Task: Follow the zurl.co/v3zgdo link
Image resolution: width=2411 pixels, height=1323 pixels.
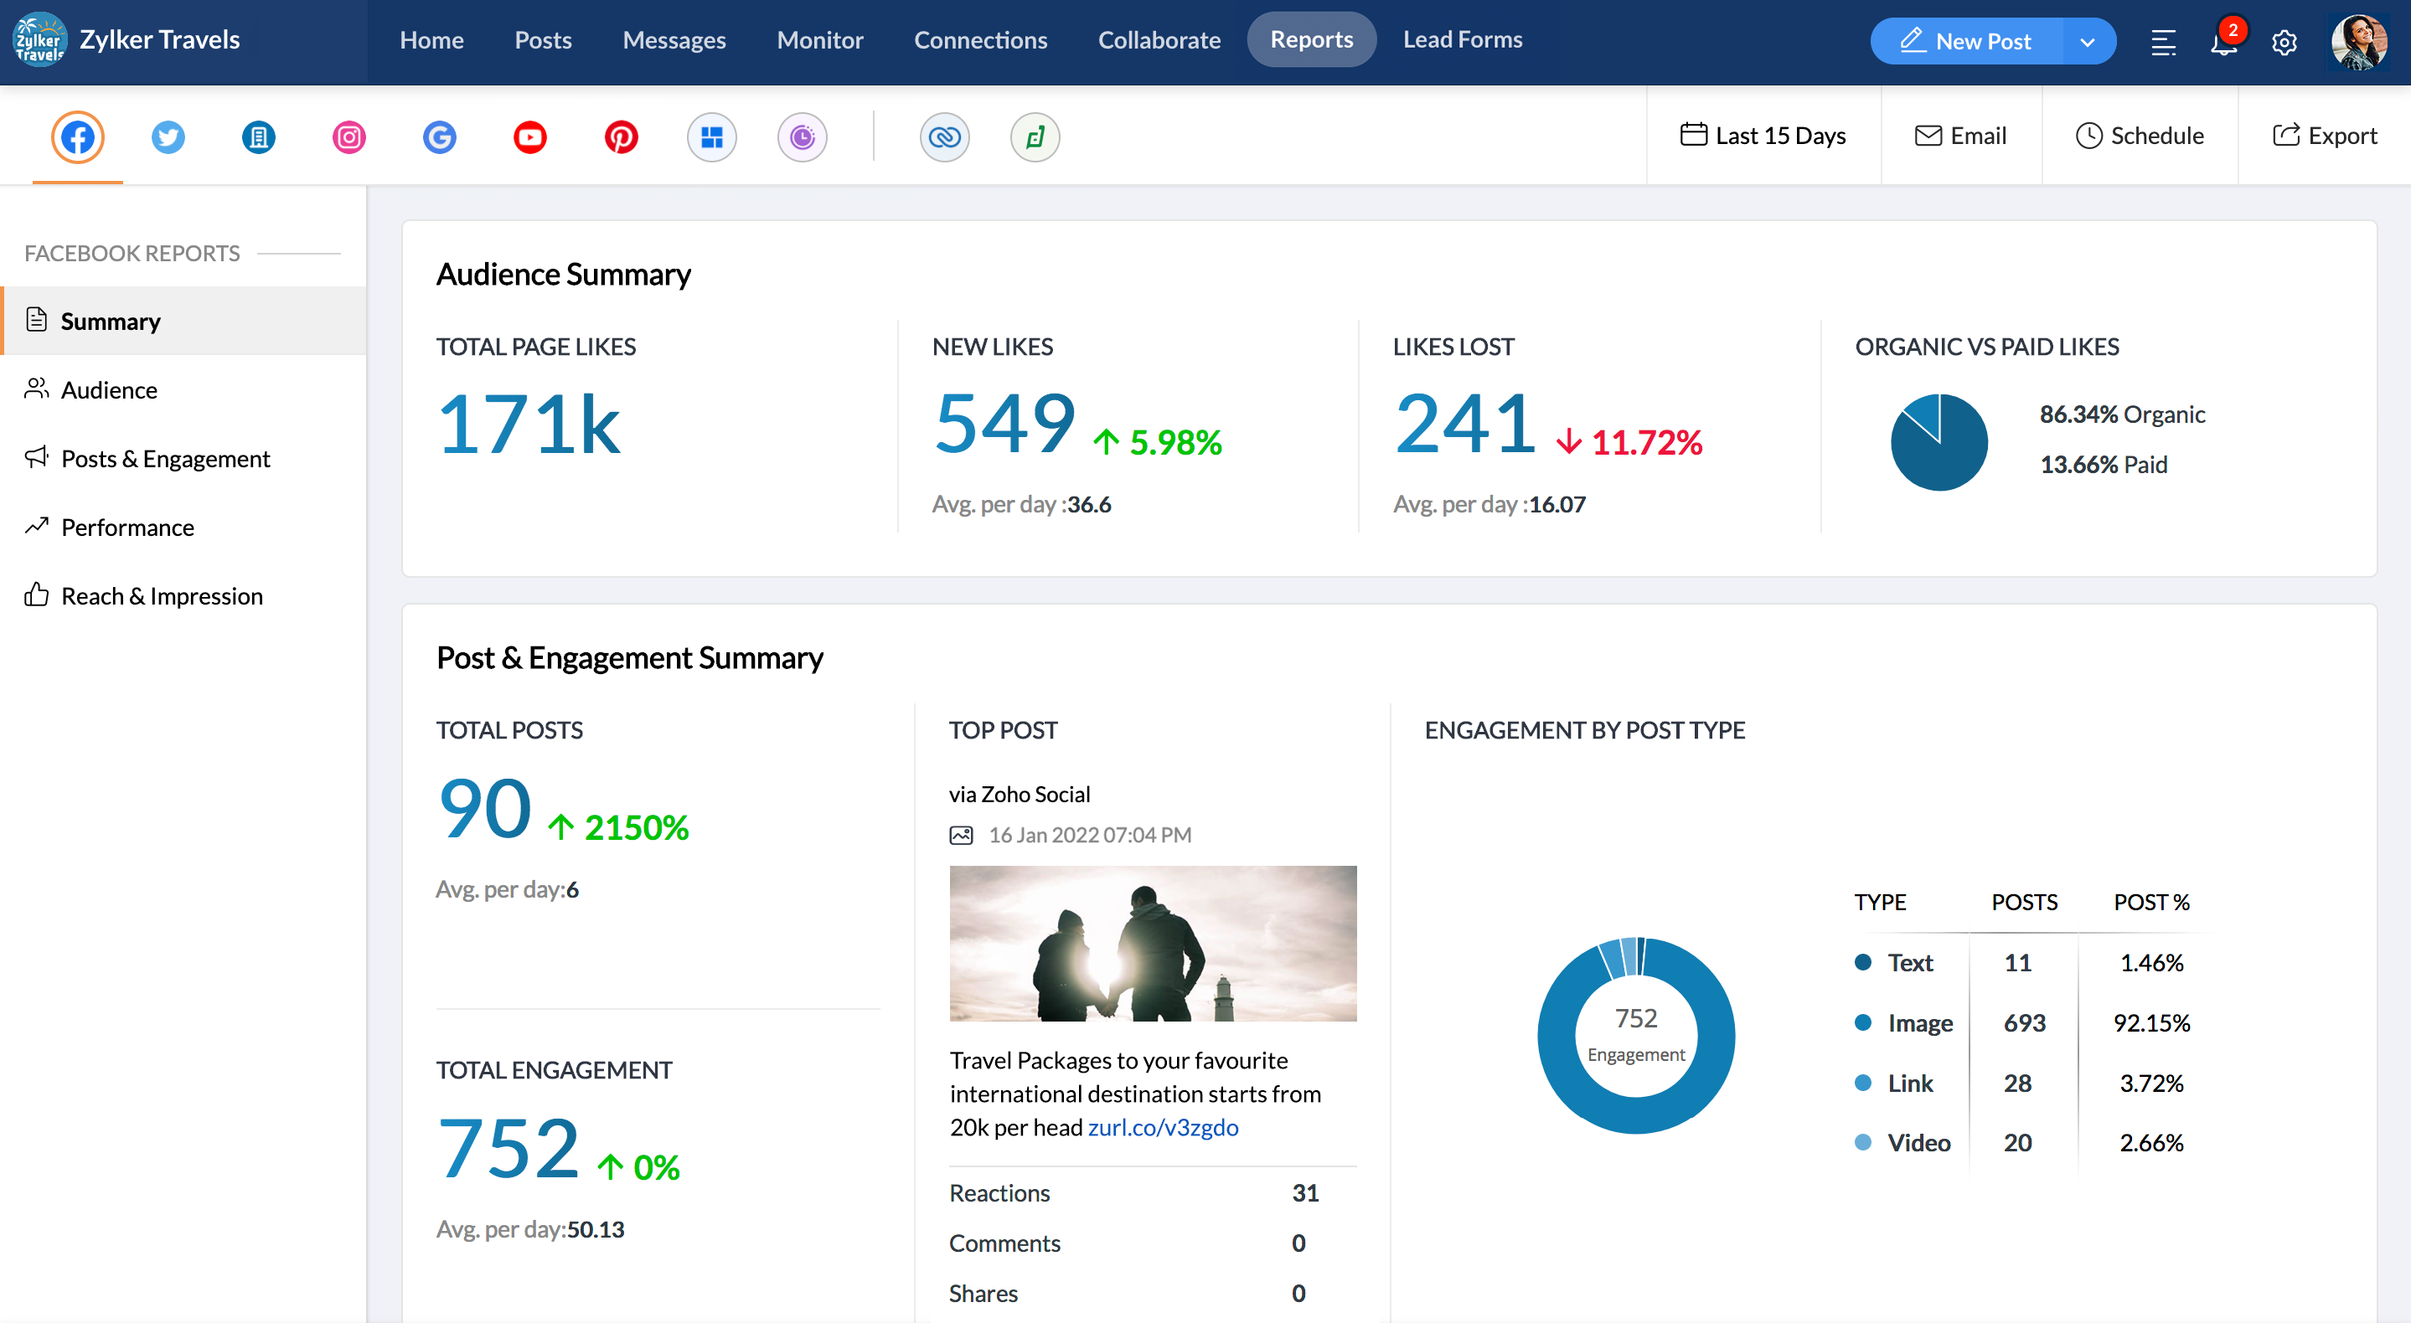Action: tap(1163, 1127)
